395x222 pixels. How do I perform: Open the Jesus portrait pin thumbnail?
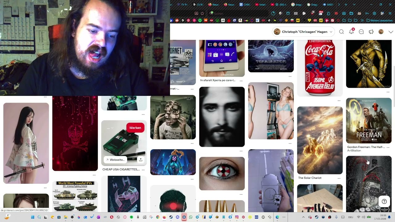(222, 117)
